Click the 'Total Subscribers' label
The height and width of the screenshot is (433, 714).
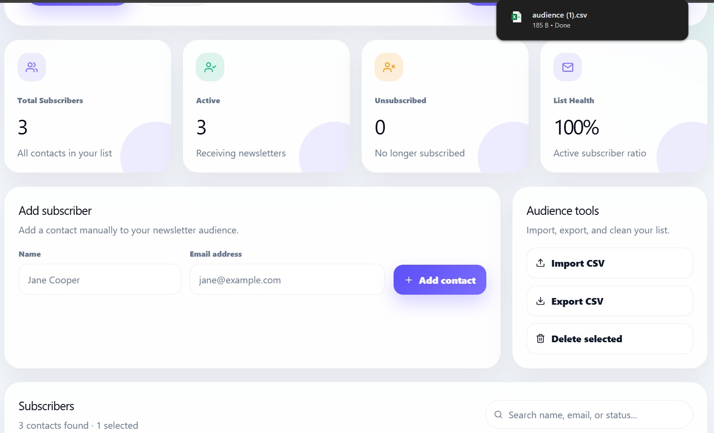click(x=50, y=100)
